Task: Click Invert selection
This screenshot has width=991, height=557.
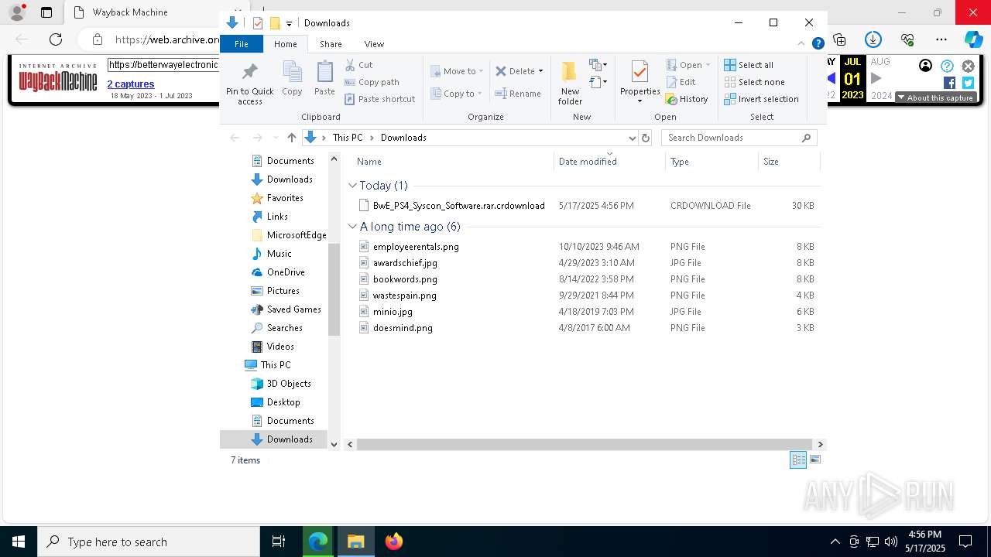Action: tap(761, 99)
